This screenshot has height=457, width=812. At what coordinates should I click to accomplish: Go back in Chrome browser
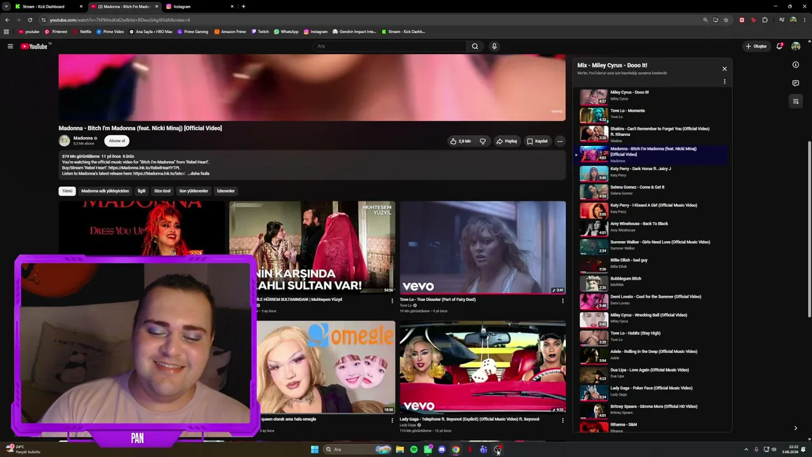tap(7, 20)
